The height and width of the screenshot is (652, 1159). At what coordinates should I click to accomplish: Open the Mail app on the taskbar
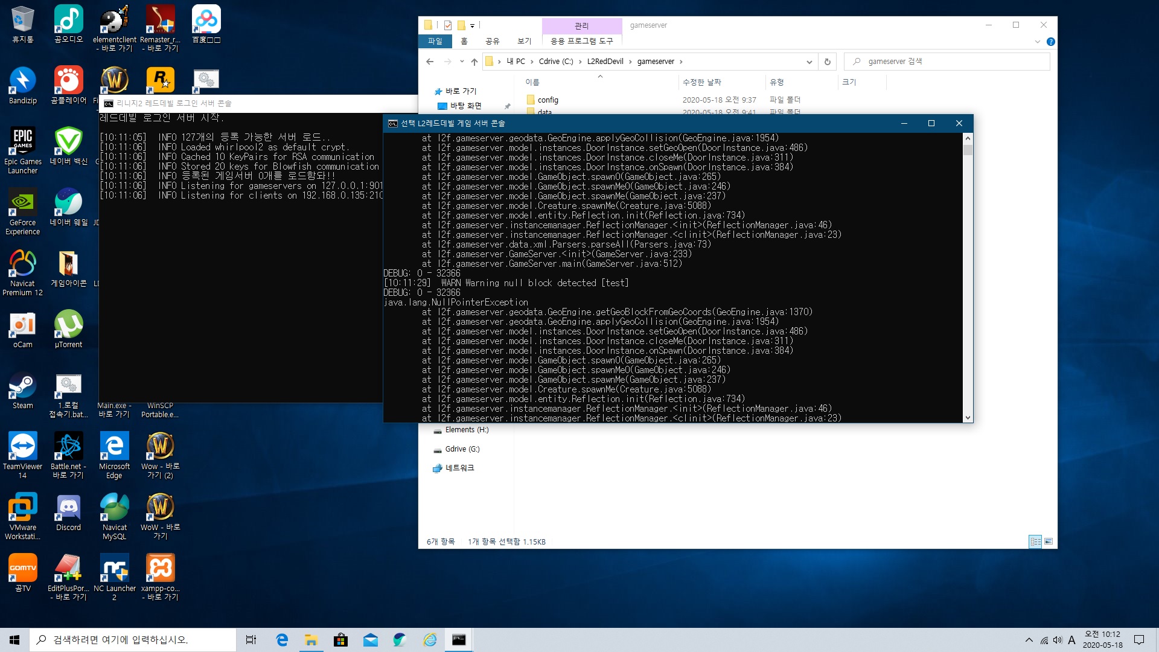click(x=370, y=640)
